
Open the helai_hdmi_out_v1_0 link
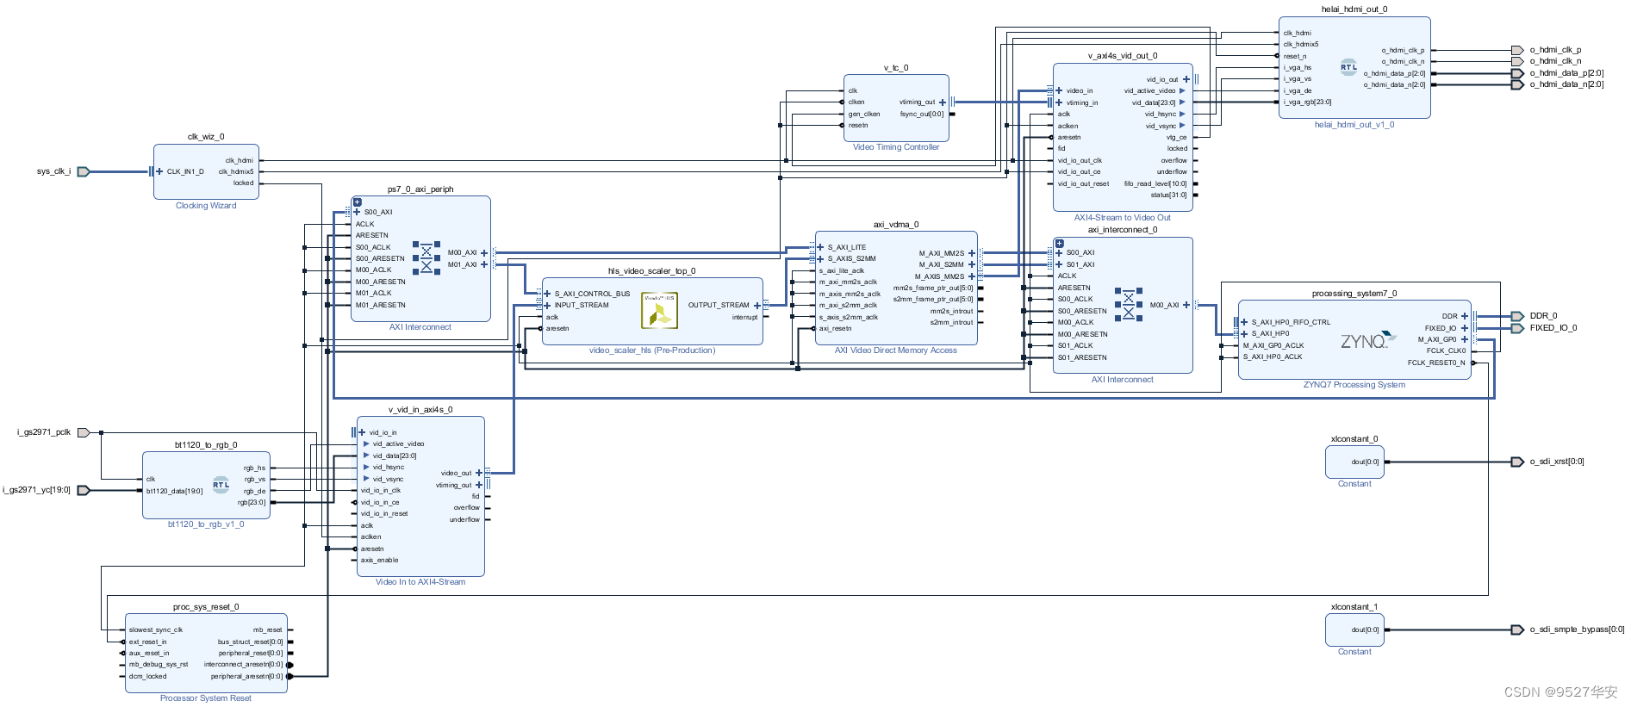tap(1354, 125)
